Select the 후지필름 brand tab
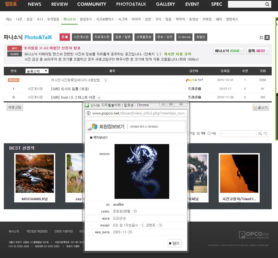 coord(53,19)
